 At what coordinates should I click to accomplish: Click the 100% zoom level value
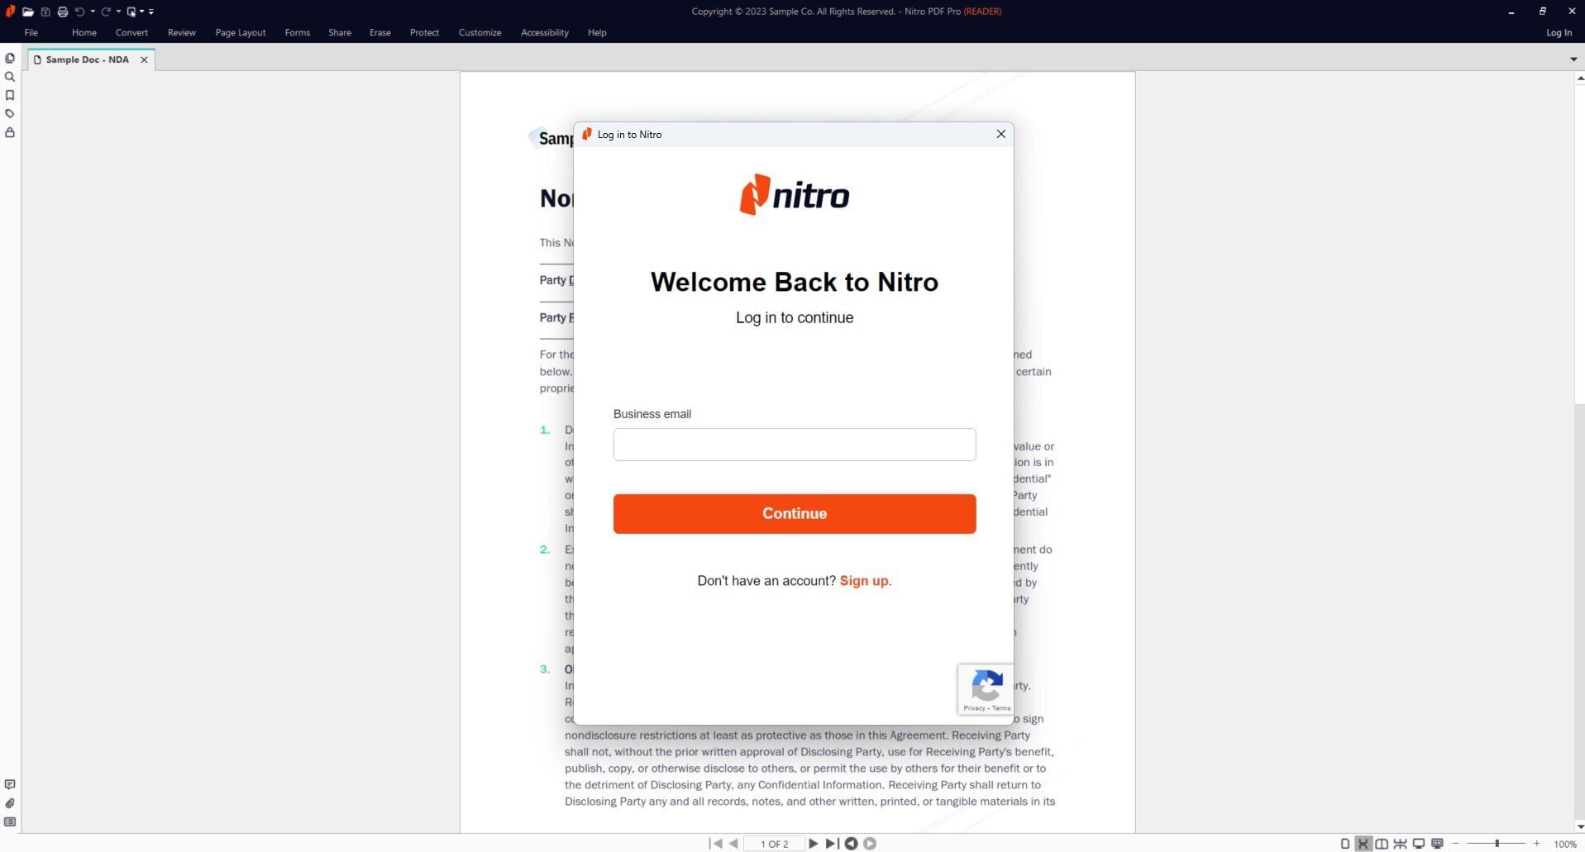tap(1564, 844)
